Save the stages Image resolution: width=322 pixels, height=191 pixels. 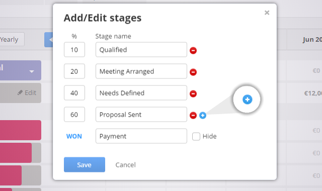[85, 164]
